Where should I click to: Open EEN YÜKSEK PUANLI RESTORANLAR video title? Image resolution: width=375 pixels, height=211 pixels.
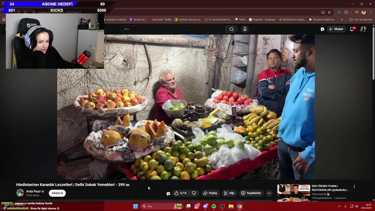click(x=330, y=188)
